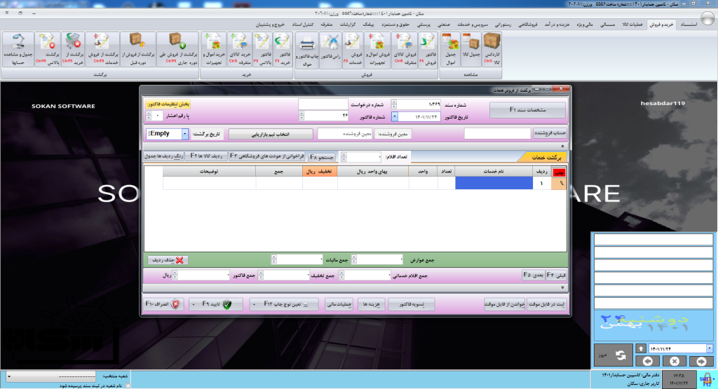Open خروج و پشتیبان ribbon tab
Screen dimensions: 718x389
(x=270, y=25)
